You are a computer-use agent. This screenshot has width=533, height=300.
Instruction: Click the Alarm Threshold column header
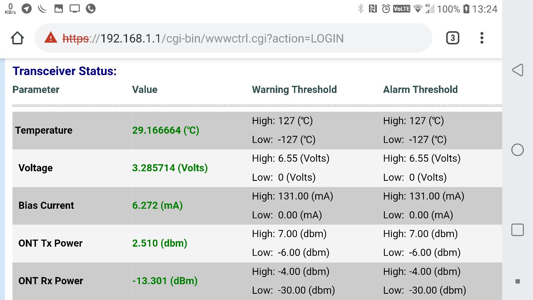(420, 90)
